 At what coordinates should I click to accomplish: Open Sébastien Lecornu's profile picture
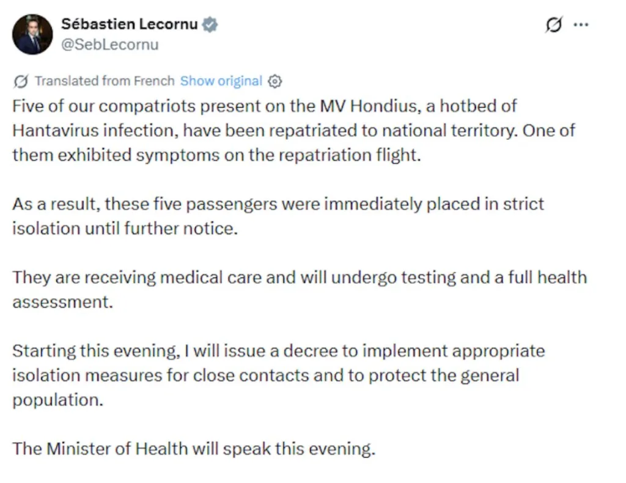tap(32, 34)
